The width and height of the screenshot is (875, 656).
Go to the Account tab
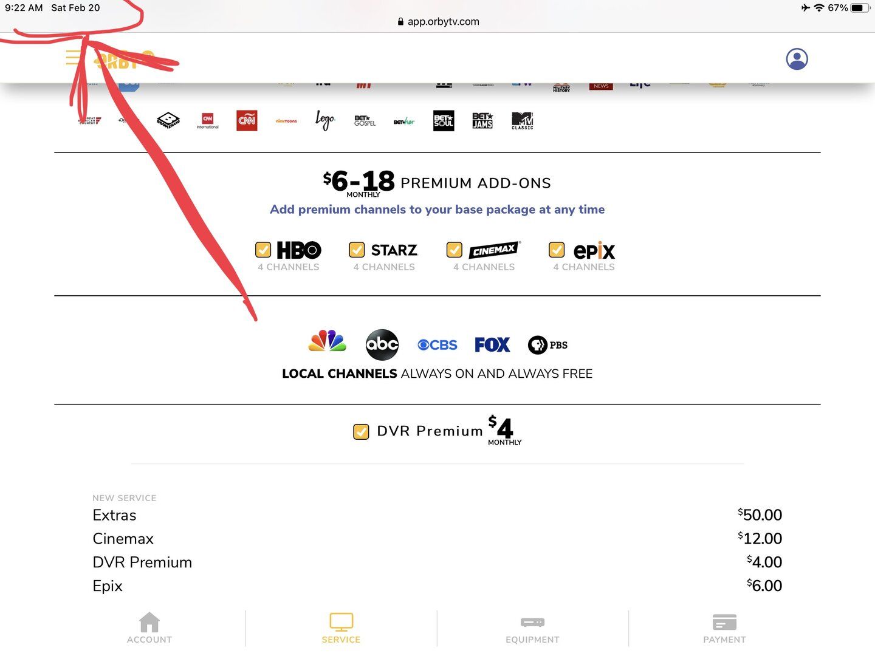click(x=149, y=628)
